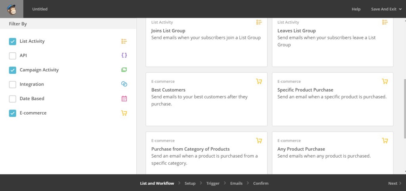406x191 pixels.
Task: Select Purchase from Category of Products workflow
Action: pyautogui.click(x=207, y=153)
